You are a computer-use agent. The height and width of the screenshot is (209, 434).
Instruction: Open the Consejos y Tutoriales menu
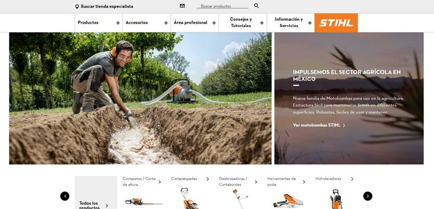(x=241, y=22)
